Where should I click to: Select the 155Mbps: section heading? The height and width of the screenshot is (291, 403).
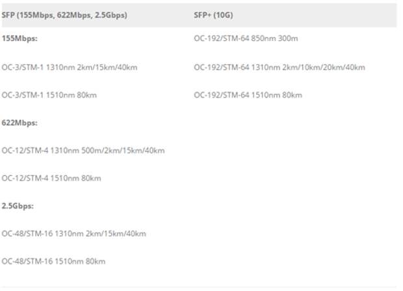coord(19,38)
